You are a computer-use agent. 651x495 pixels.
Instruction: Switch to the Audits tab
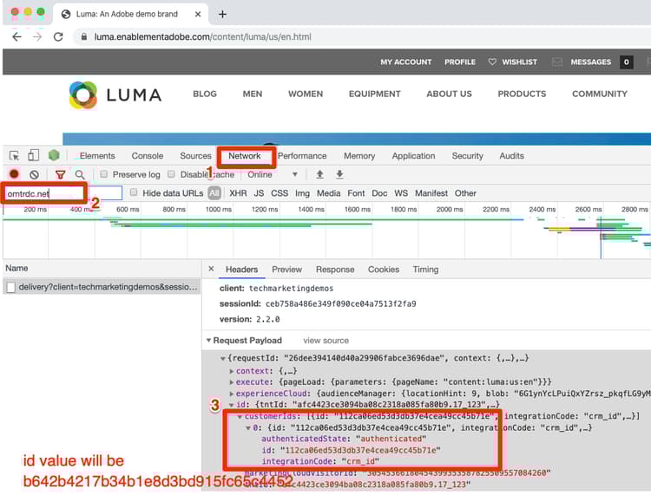click(x=511, y=156)
